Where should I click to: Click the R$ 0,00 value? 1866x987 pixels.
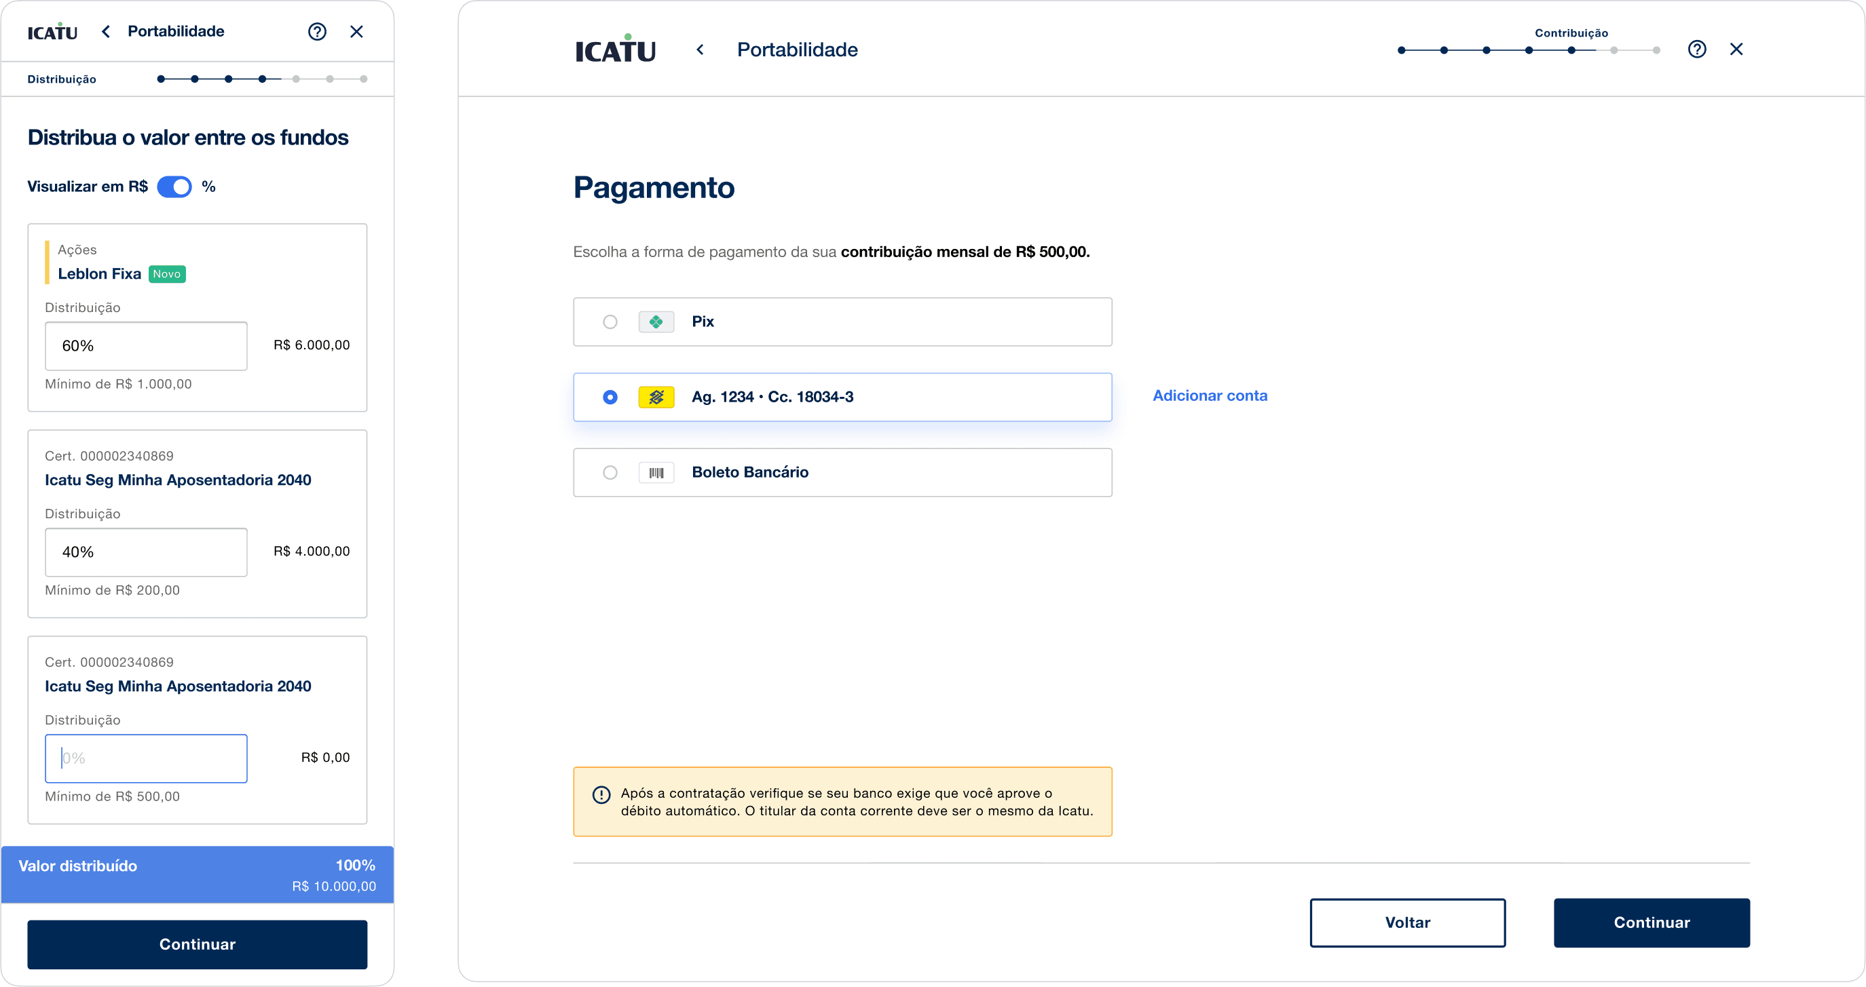[x=325, y=758]
